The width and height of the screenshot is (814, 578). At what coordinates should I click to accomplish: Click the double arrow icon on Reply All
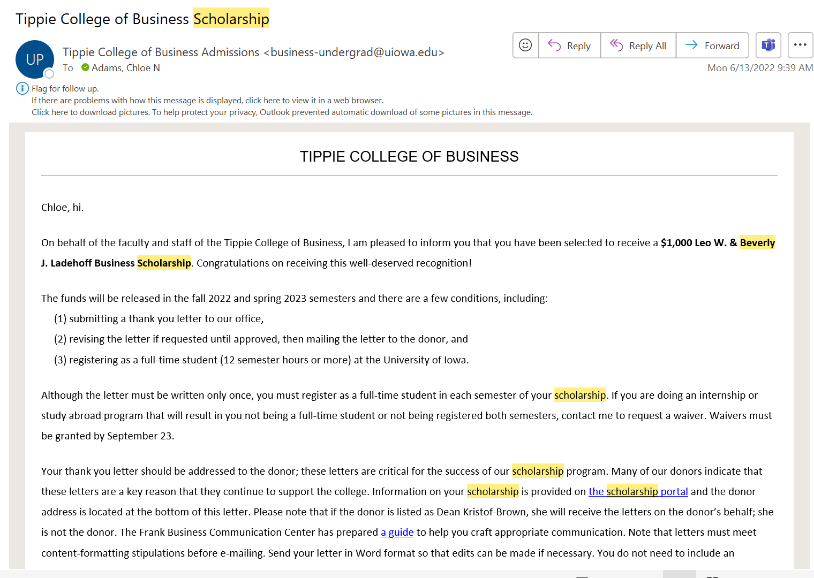pos(616,45)
